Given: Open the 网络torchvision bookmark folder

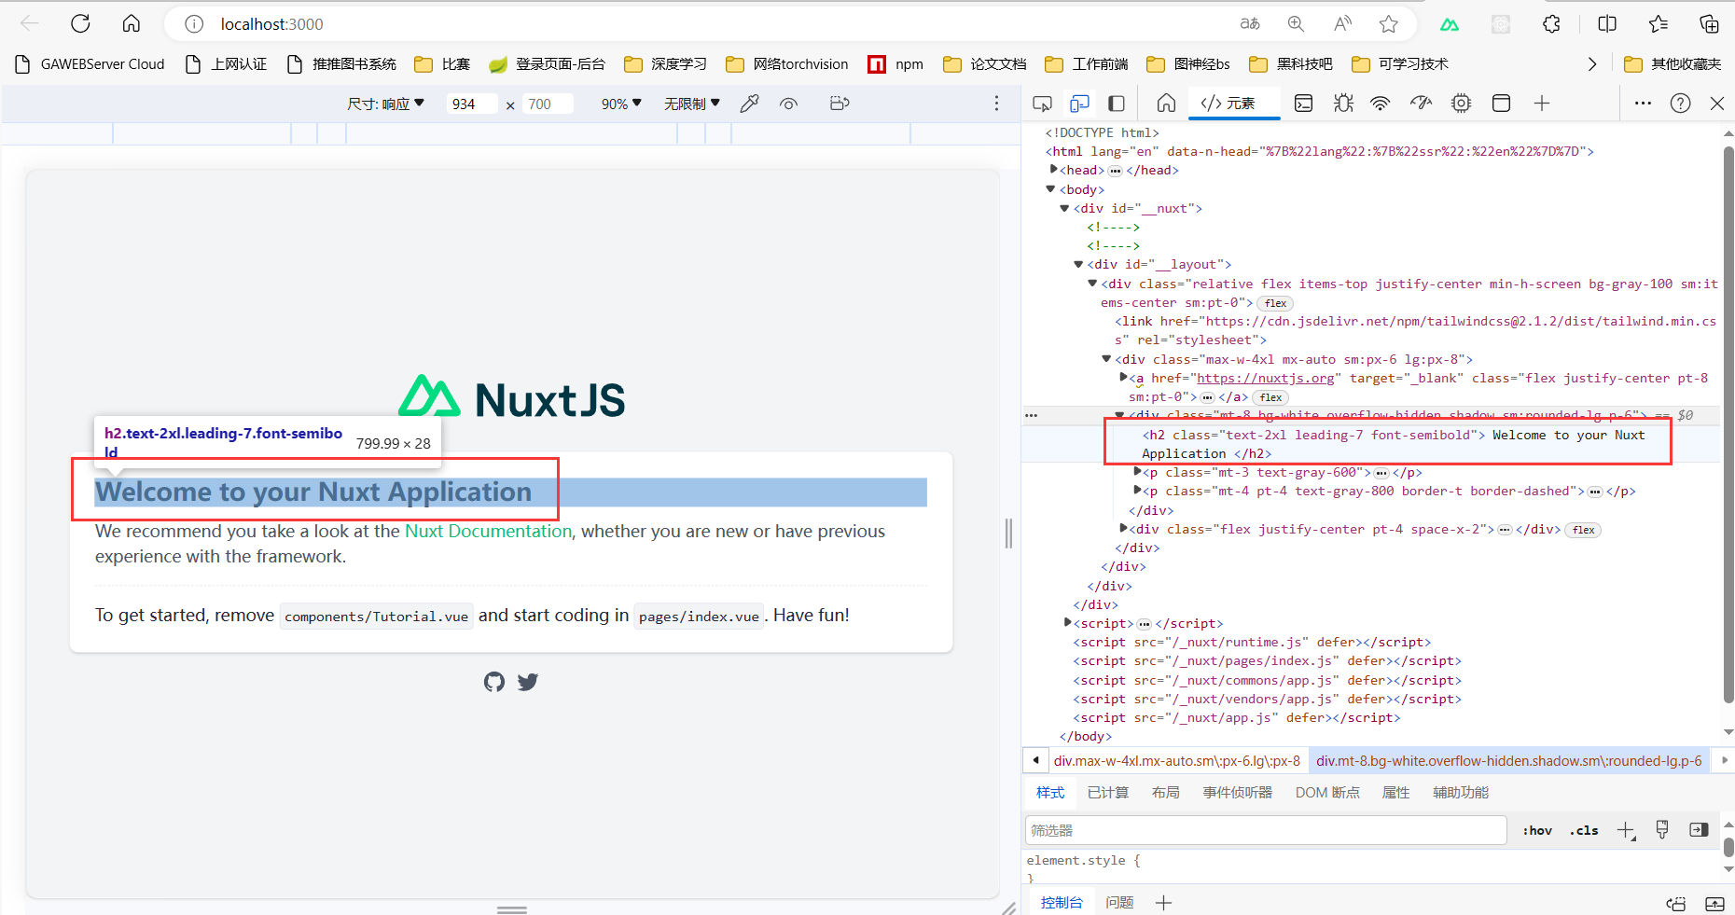Looking at the screenshot, I should (x=787, y=63).
